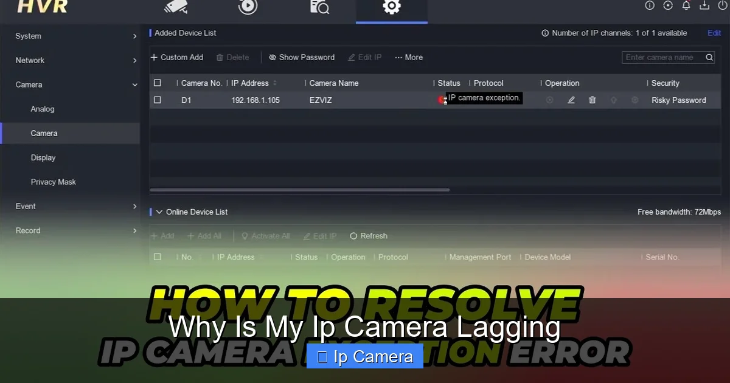
Task: Open the configuration gear tab
Action: 392,7
